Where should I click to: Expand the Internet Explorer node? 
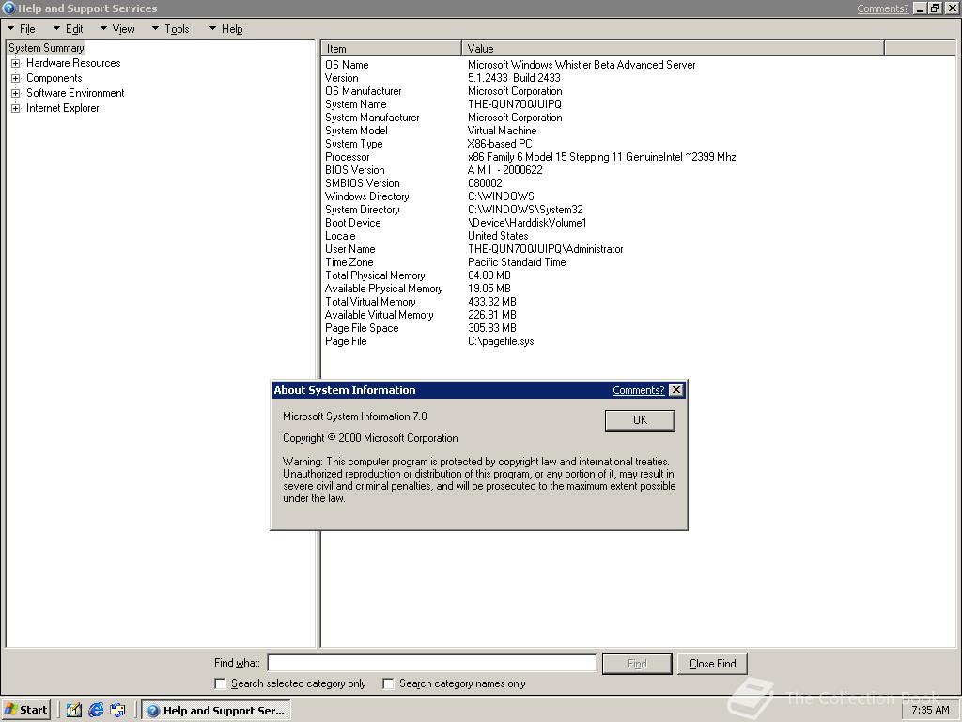[x=15, y=109]
